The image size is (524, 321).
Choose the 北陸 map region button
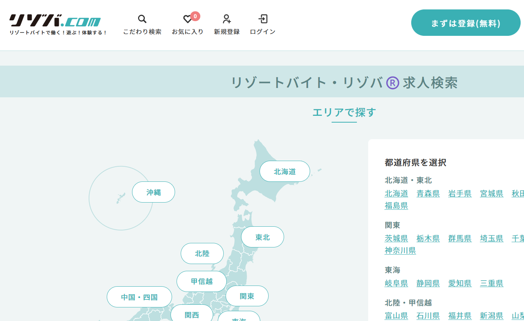(x=202, y=253)
